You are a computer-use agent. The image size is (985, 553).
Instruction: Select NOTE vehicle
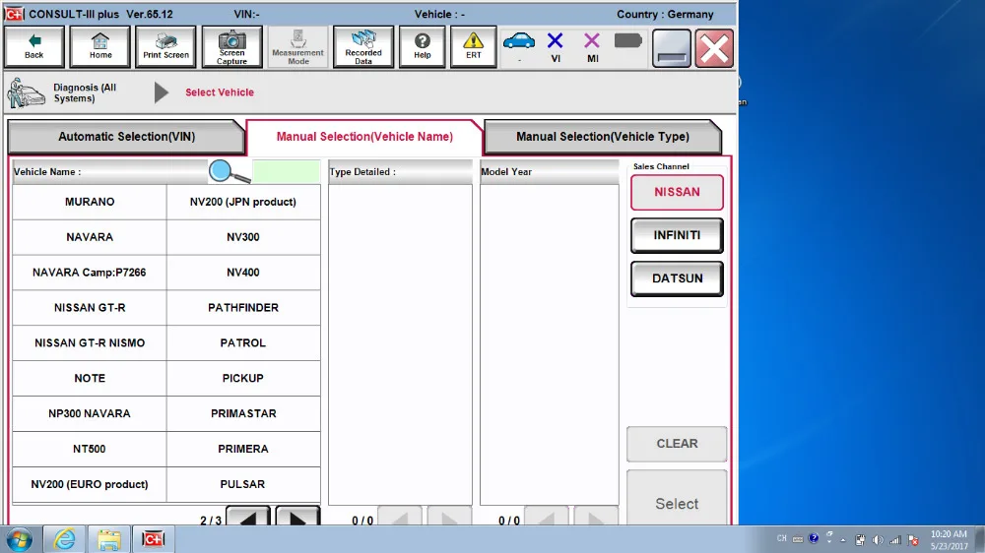click(90, 379)
